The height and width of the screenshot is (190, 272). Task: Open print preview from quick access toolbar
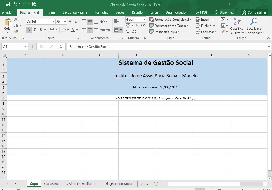34,4
